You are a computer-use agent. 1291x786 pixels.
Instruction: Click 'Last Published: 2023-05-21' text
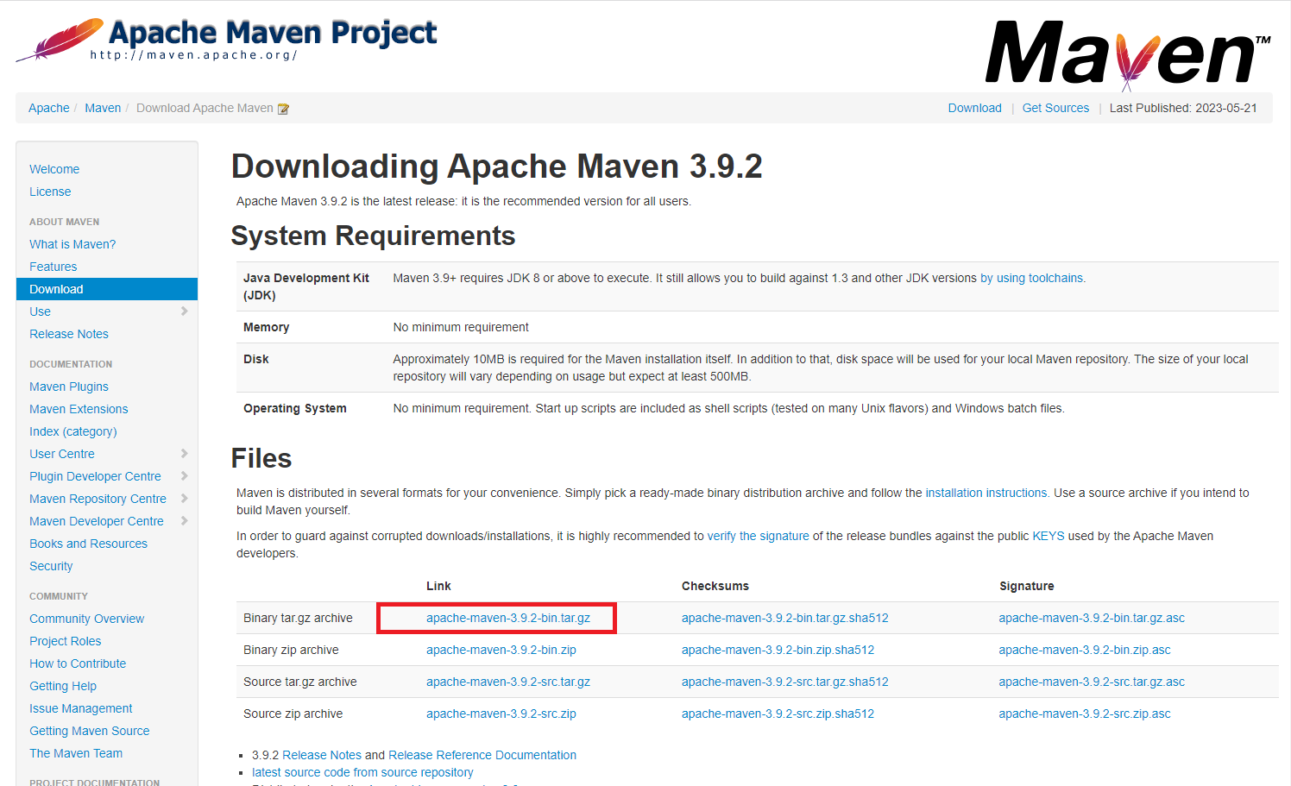1183,108
